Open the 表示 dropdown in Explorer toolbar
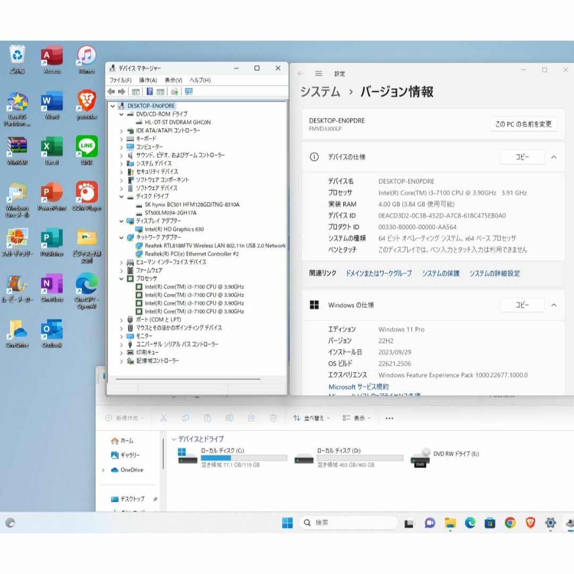Viewport: 574px width, 574px height. pos(357,418)
